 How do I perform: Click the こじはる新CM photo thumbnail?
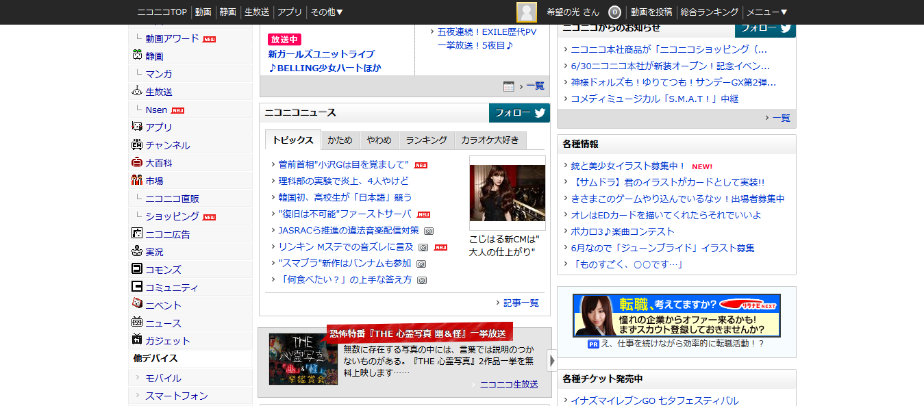coord(508,193)
